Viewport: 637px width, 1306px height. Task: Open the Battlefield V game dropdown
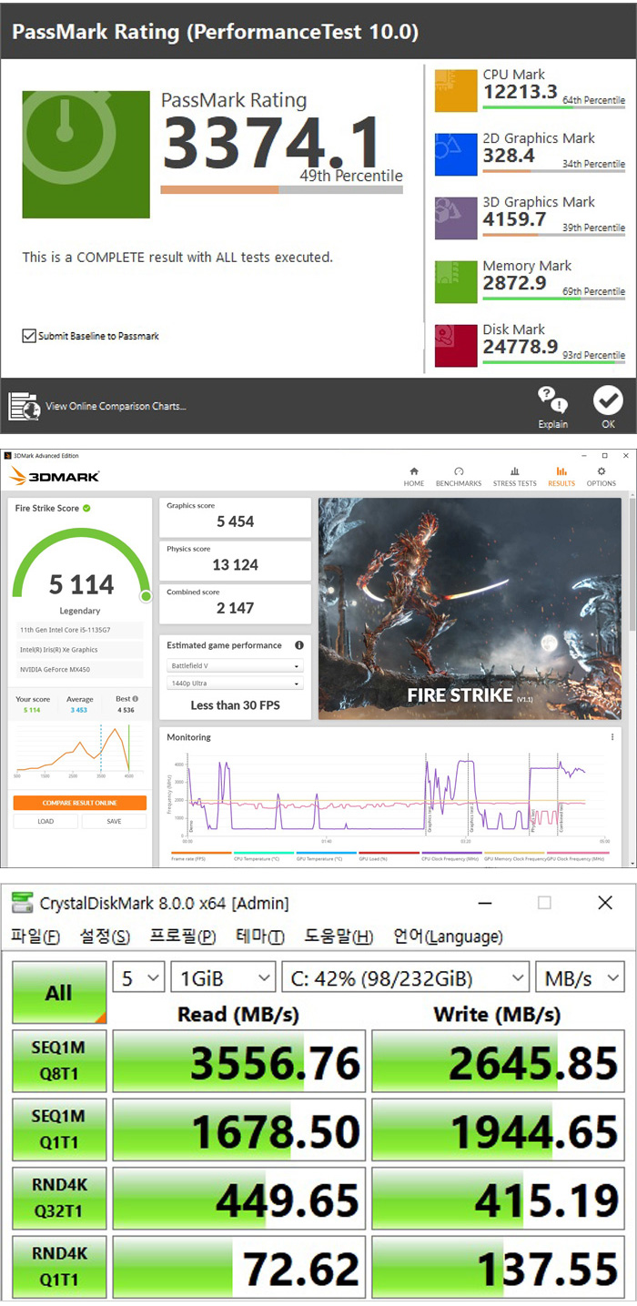coord(235,665)
